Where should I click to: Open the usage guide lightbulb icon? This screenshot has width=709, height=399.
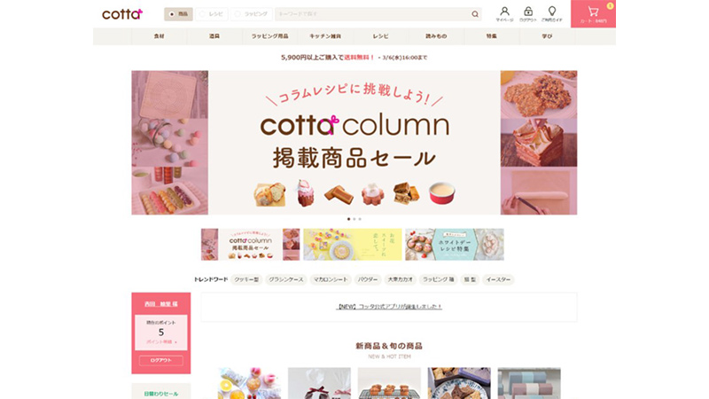click(x=551, y=13)
